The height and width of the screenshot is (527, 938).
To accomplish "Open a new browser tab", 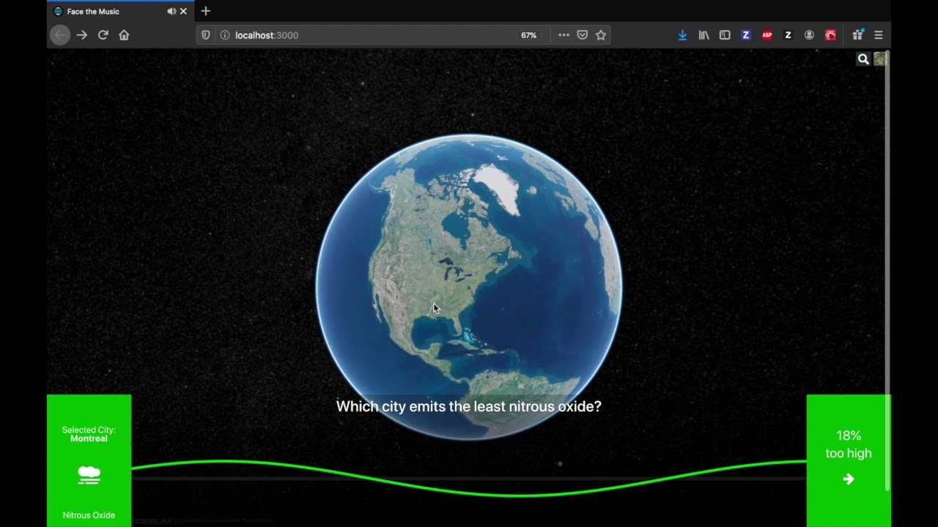I will [x=206, y=11].
